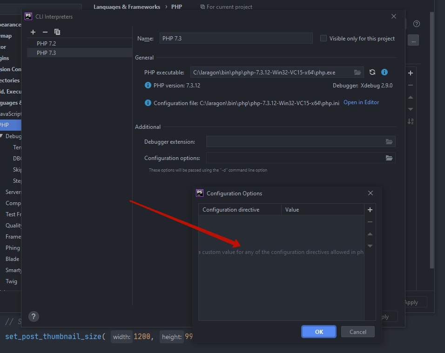
Task: Move include path up in Settings
Action: tap(411, 98)
